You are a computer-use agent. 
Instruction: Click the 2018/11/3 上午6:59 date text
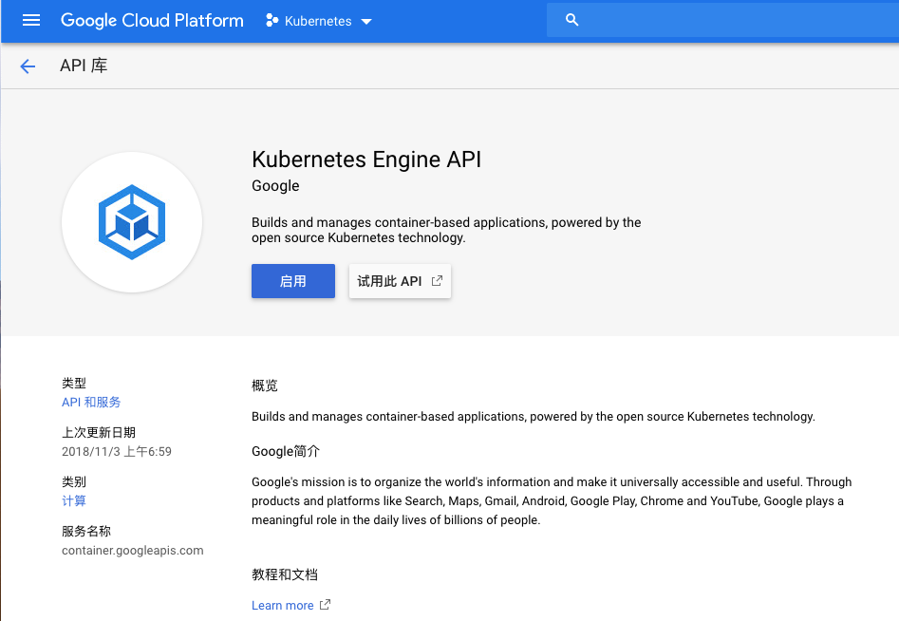[117, 451]
